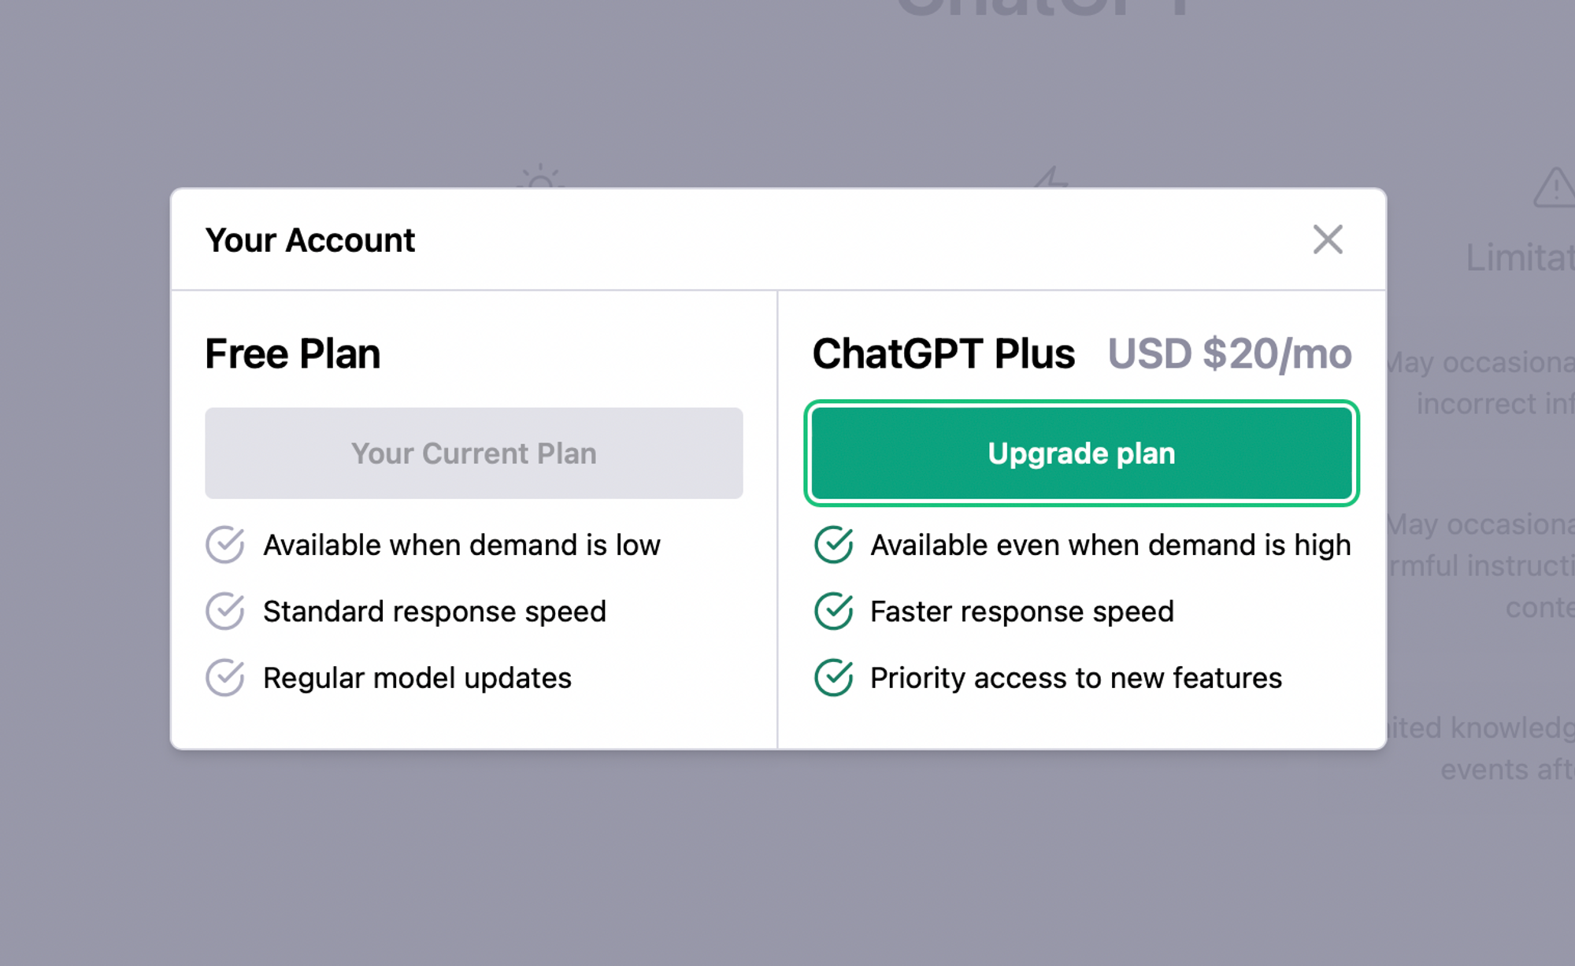Image resolution: width=1575 pixels, height=966 pixels.
Task: Click the Your Current Plan button
Action: tap(473, 453)
